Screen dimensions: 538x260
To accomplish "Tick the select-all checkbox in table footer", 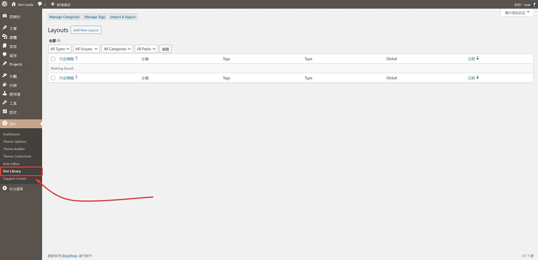I will coord(53,78).
